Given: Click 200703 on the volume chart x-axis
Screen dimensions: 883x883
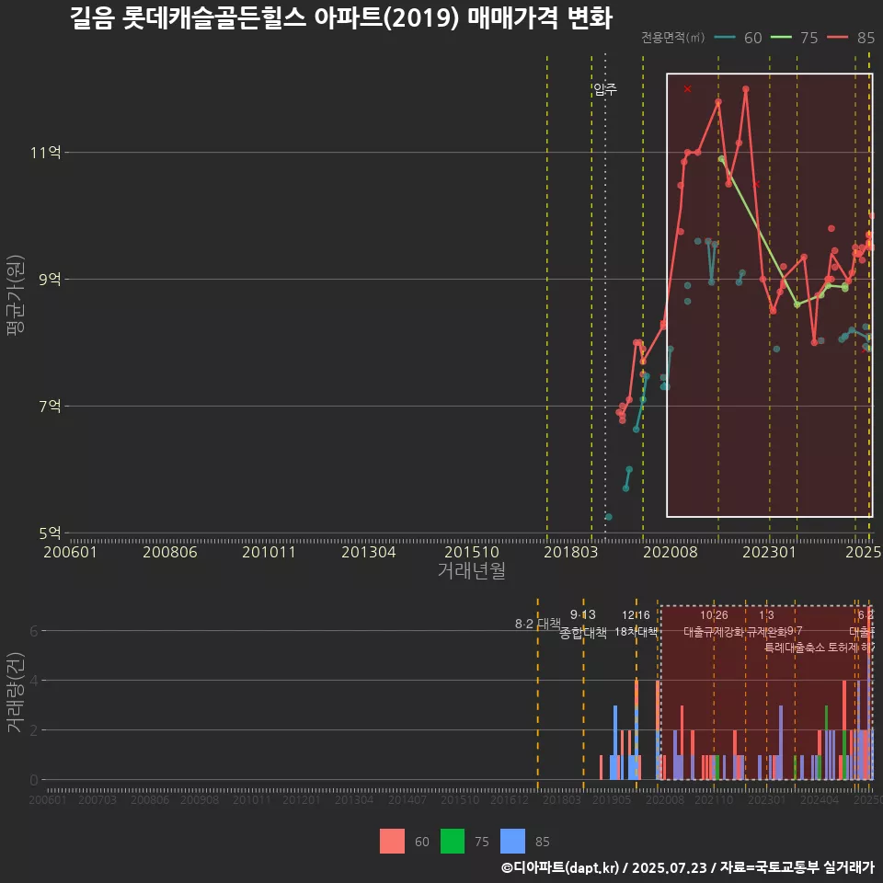Looking at the screenshot, I should coord(97,799).
